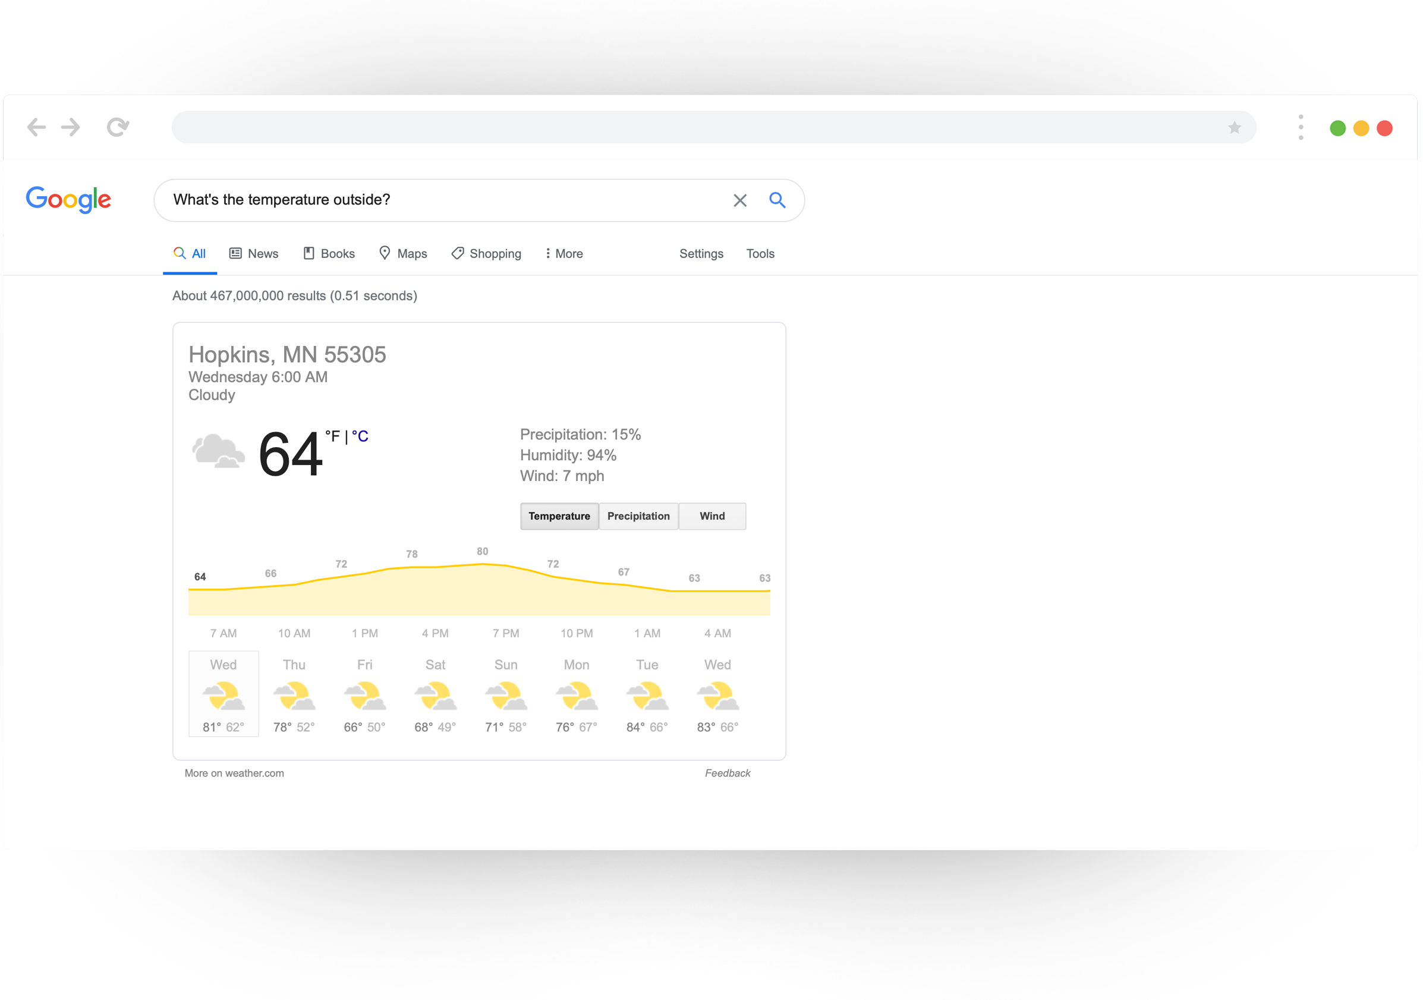Screen dimensions: 1423x1000
Task: Open the Settings menu
Action: (x=701, y=253)
